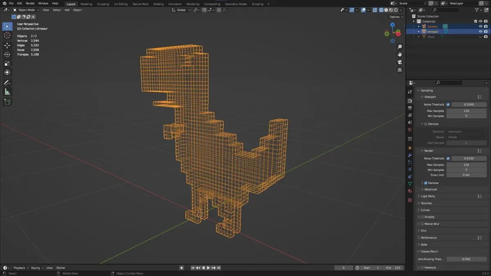Select the Annotate tool
491x276 pixels.
tap(7, 83)
